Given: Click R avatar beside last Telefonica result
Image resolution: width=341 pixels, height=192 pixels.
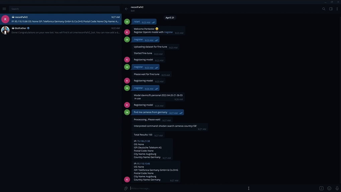Looking at the screenshot, I should pyautogui.click(x=127, y=179).
